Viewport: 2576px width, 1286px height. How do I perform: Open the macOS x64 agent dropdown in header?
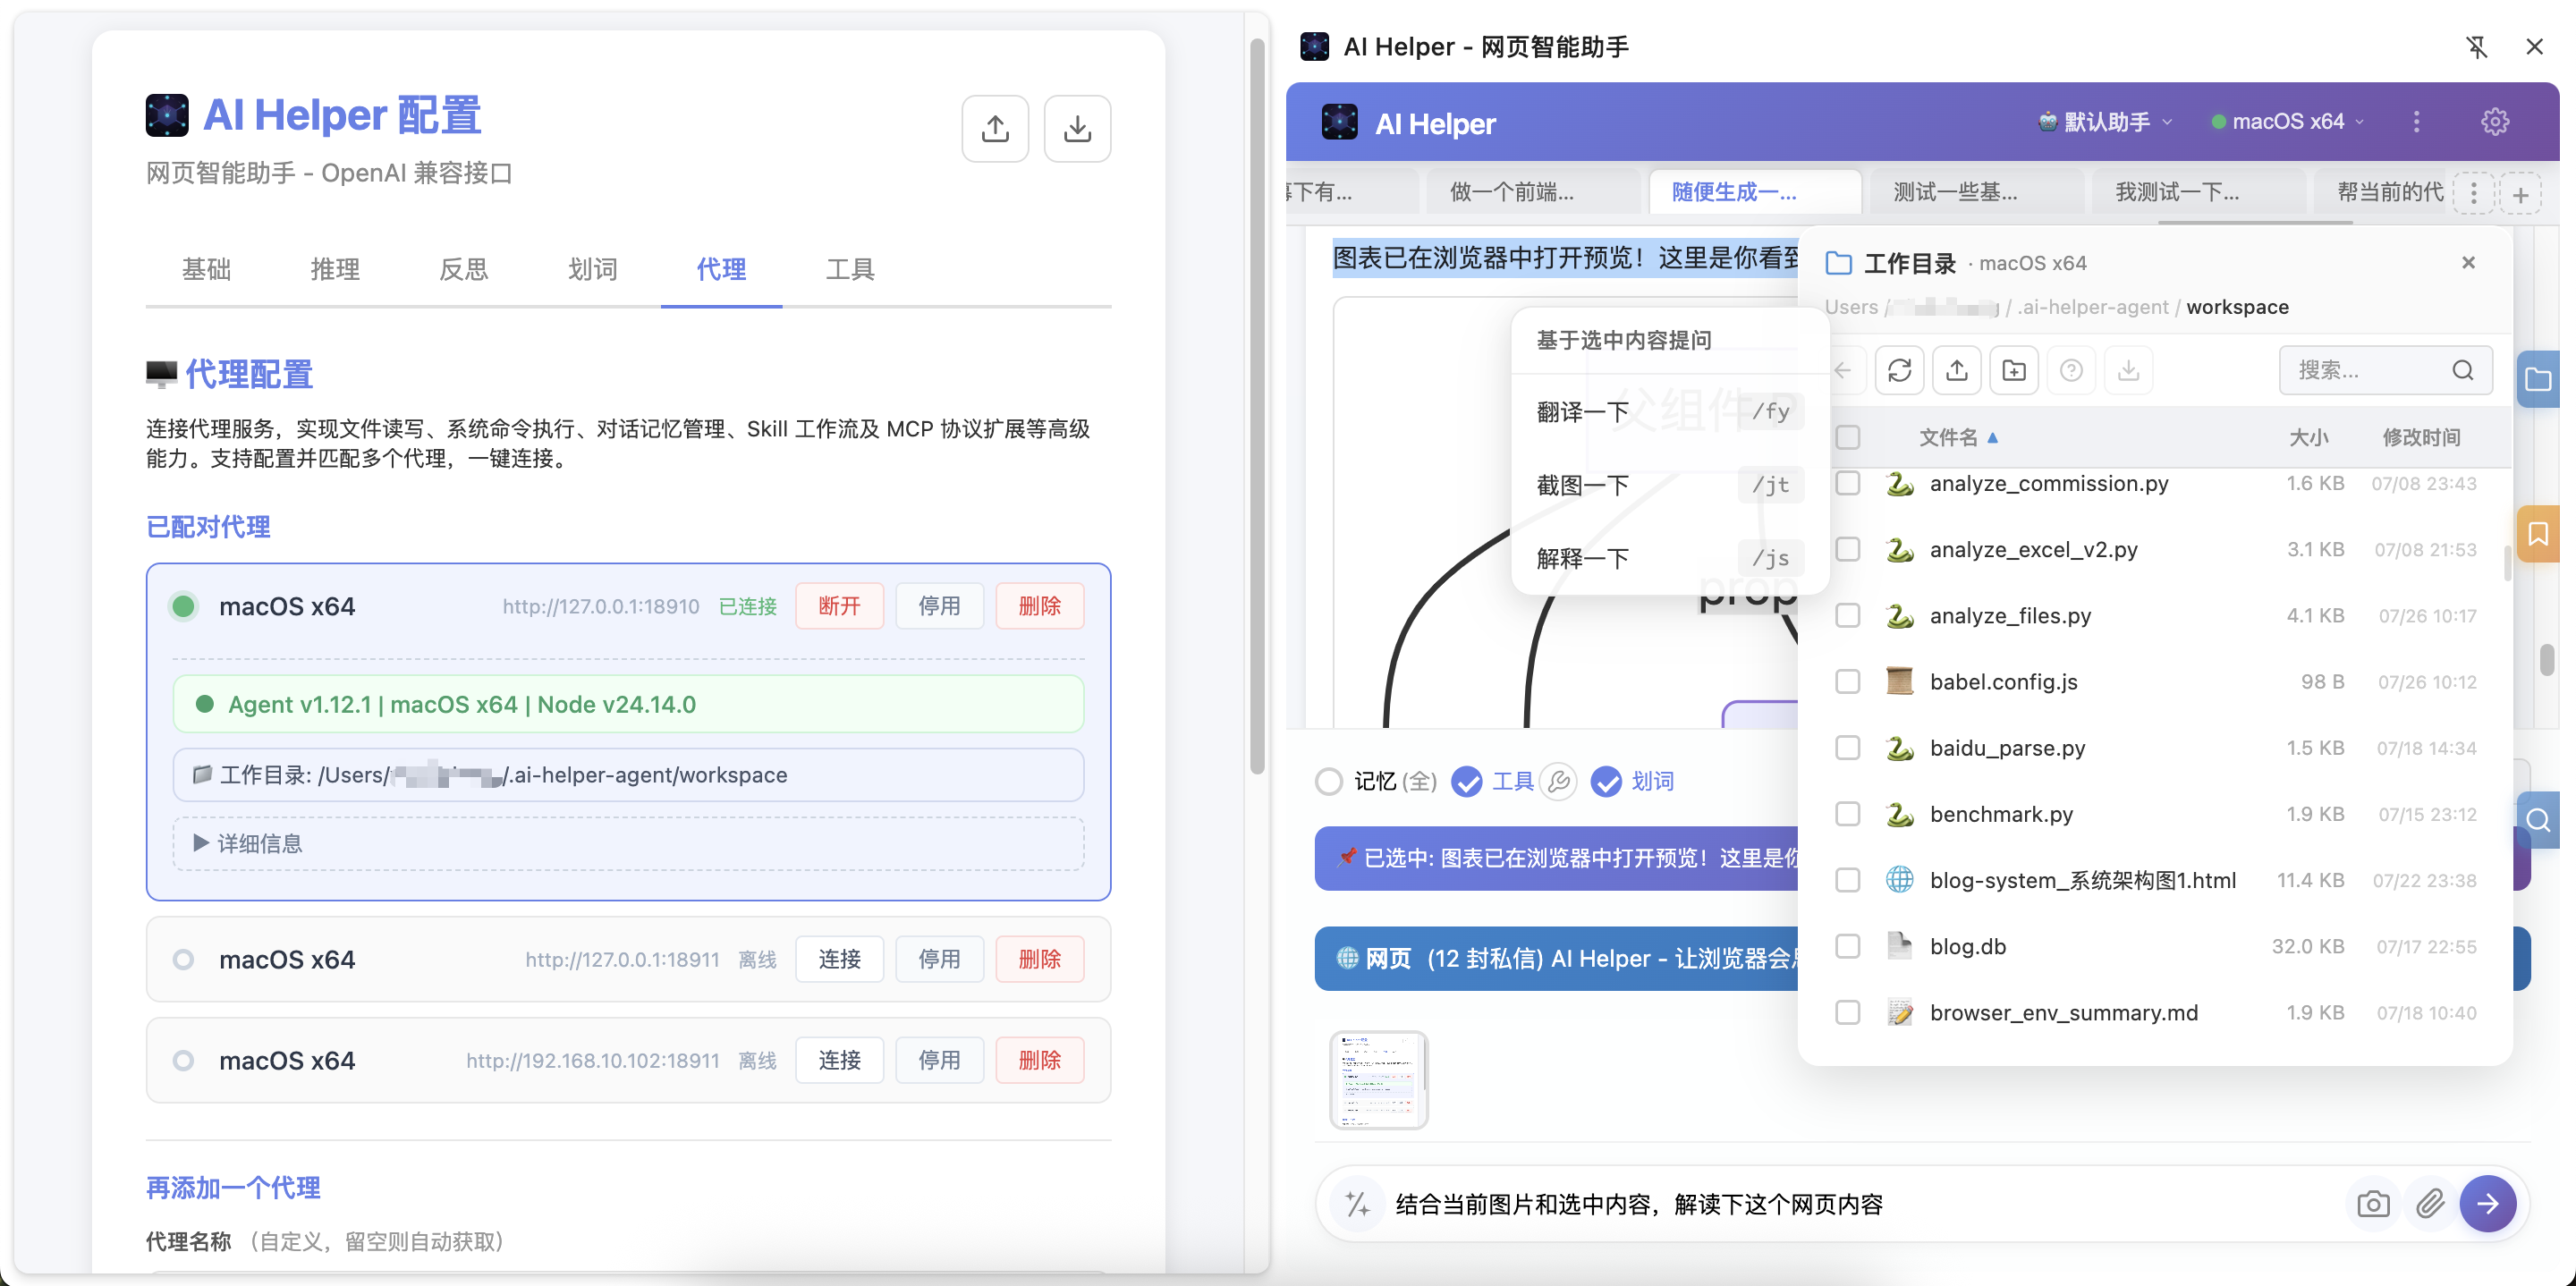tap(2288, 122)
